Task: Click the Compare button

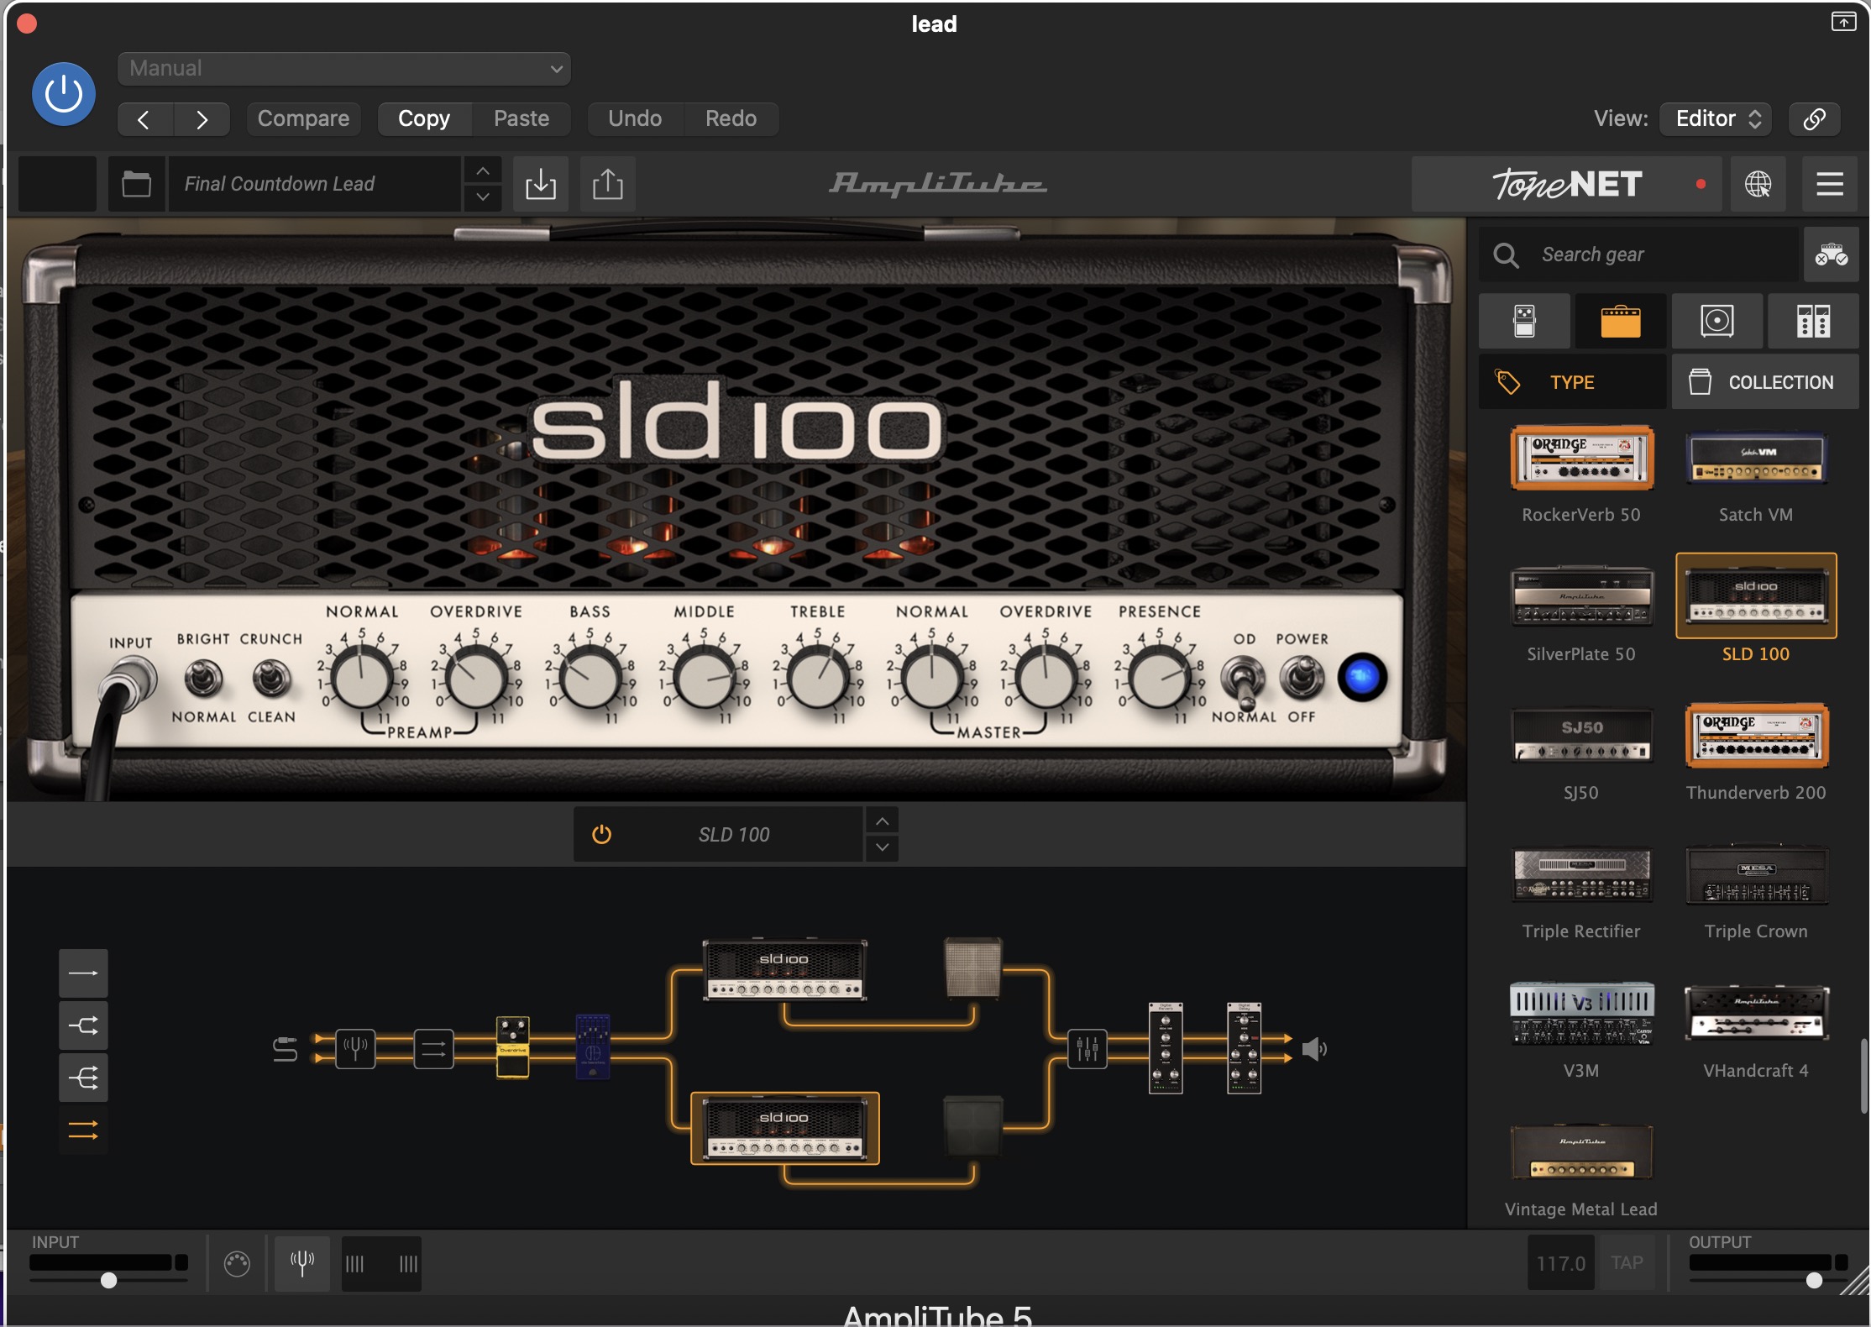Action: point(303,118)
